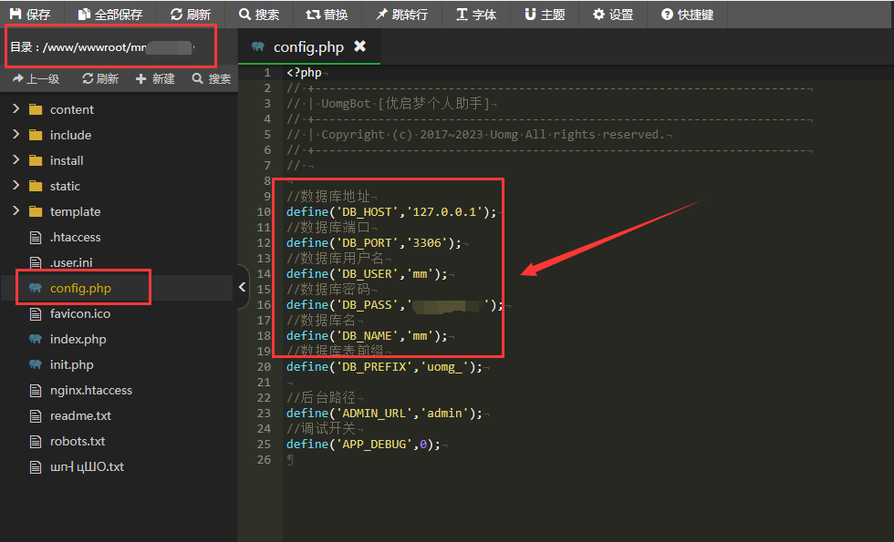Click the Jump to line (跳转行) button
The width and height of the screenshot is (894, 542).
(400, 15)
